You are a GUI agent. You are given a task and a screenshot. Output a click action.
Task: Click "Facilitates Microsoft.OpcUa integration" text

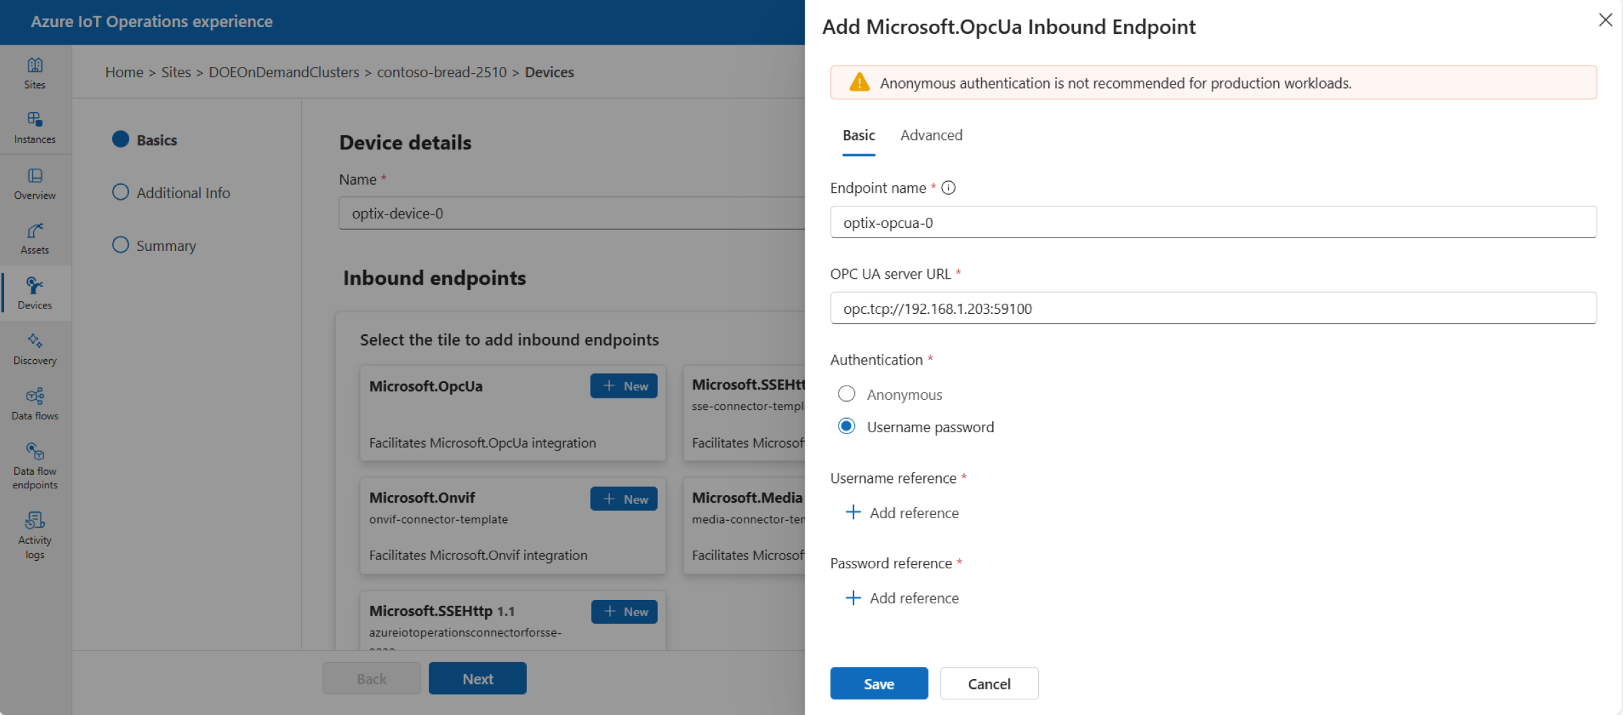point(482,443)
